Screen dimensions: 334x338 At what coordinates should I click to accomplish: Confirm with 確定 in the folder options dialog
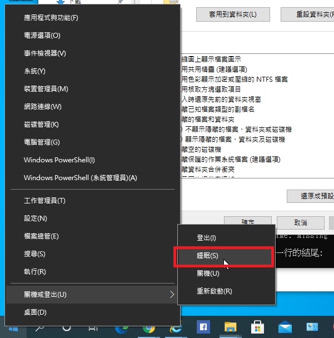(x=248, y=221)
